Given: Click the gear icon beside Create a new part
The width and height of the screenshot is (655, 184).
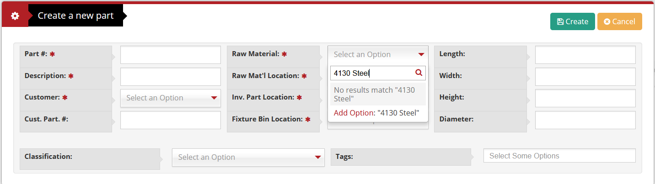Looking at the screenshot, I should point(15,16).
